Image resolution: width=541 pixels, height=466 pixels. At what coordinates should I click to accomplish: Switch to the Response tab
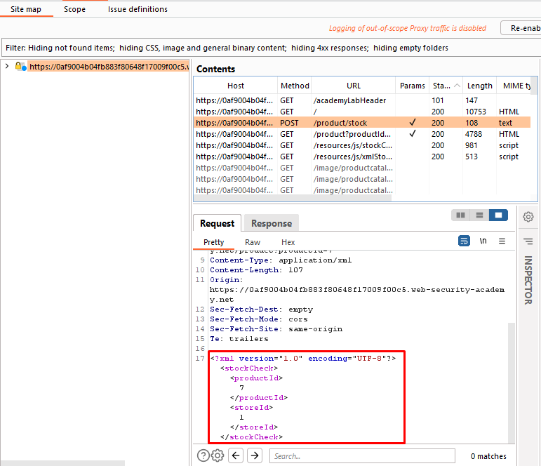[271, 223]
